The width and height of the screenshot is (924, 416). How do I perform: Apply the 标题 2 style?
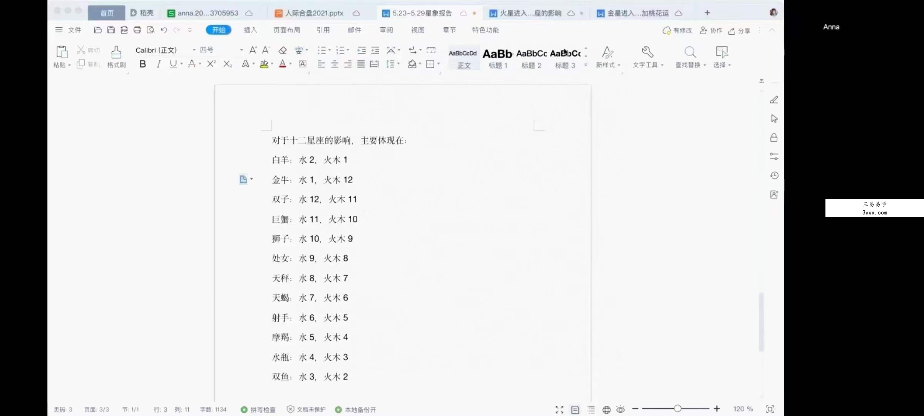(x=531, y=58)
